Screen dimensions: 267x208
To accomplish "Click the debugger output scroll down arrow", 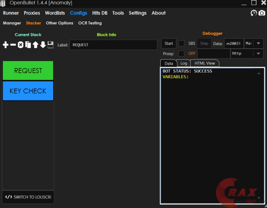I will coord(259,198).
